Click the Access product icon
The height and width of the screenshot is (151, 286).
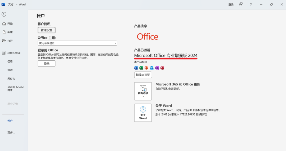162,68
